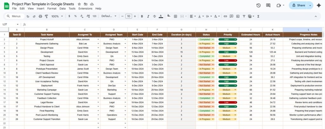
Task: Toggle strikethrough formatting
Action: pyautogui.click(x=154, y=16)
